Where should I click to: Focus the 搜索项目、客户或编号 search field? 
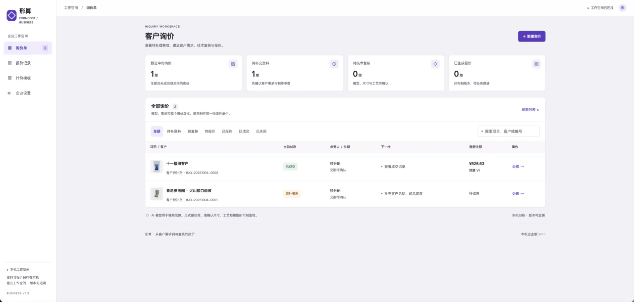tap(509, 131)
